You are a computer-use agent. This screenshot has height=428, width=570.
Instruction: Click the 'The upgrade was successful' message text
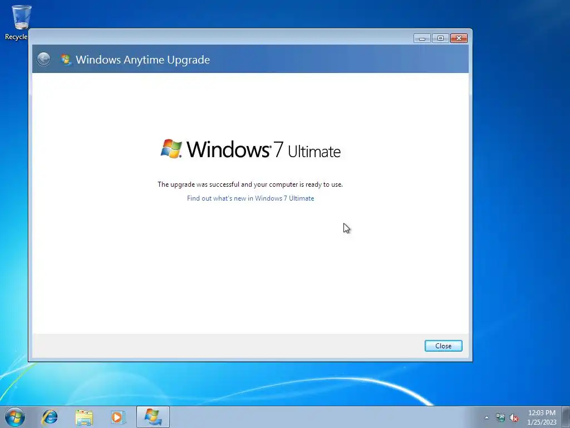click(250, 184)
